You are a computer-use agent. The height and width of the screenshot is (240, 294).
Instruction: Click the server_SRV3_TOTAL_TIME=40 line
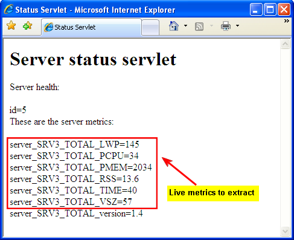(x=74, y=190)
